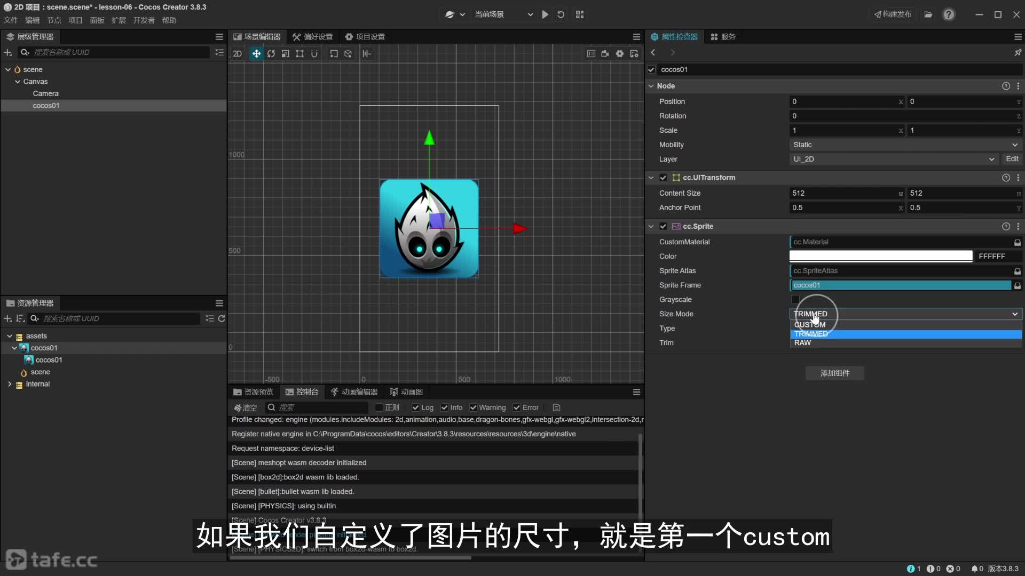Collapse the cc.UITransform section
1025x576 pixels.
coord(651,178)
